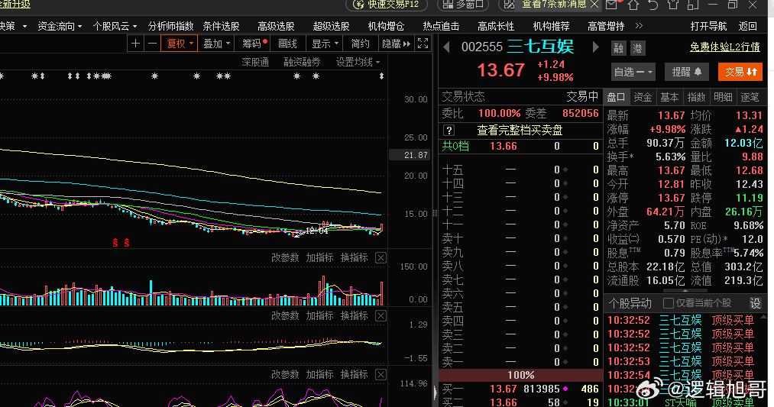Click the undo back arrow icon
Screen dimensions: 774x407
tap(653, 5)
